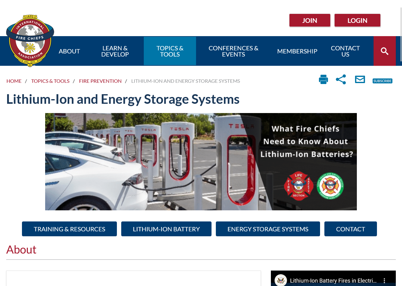
Task: Go to the Home breadcrumb link
Action: 14,81
